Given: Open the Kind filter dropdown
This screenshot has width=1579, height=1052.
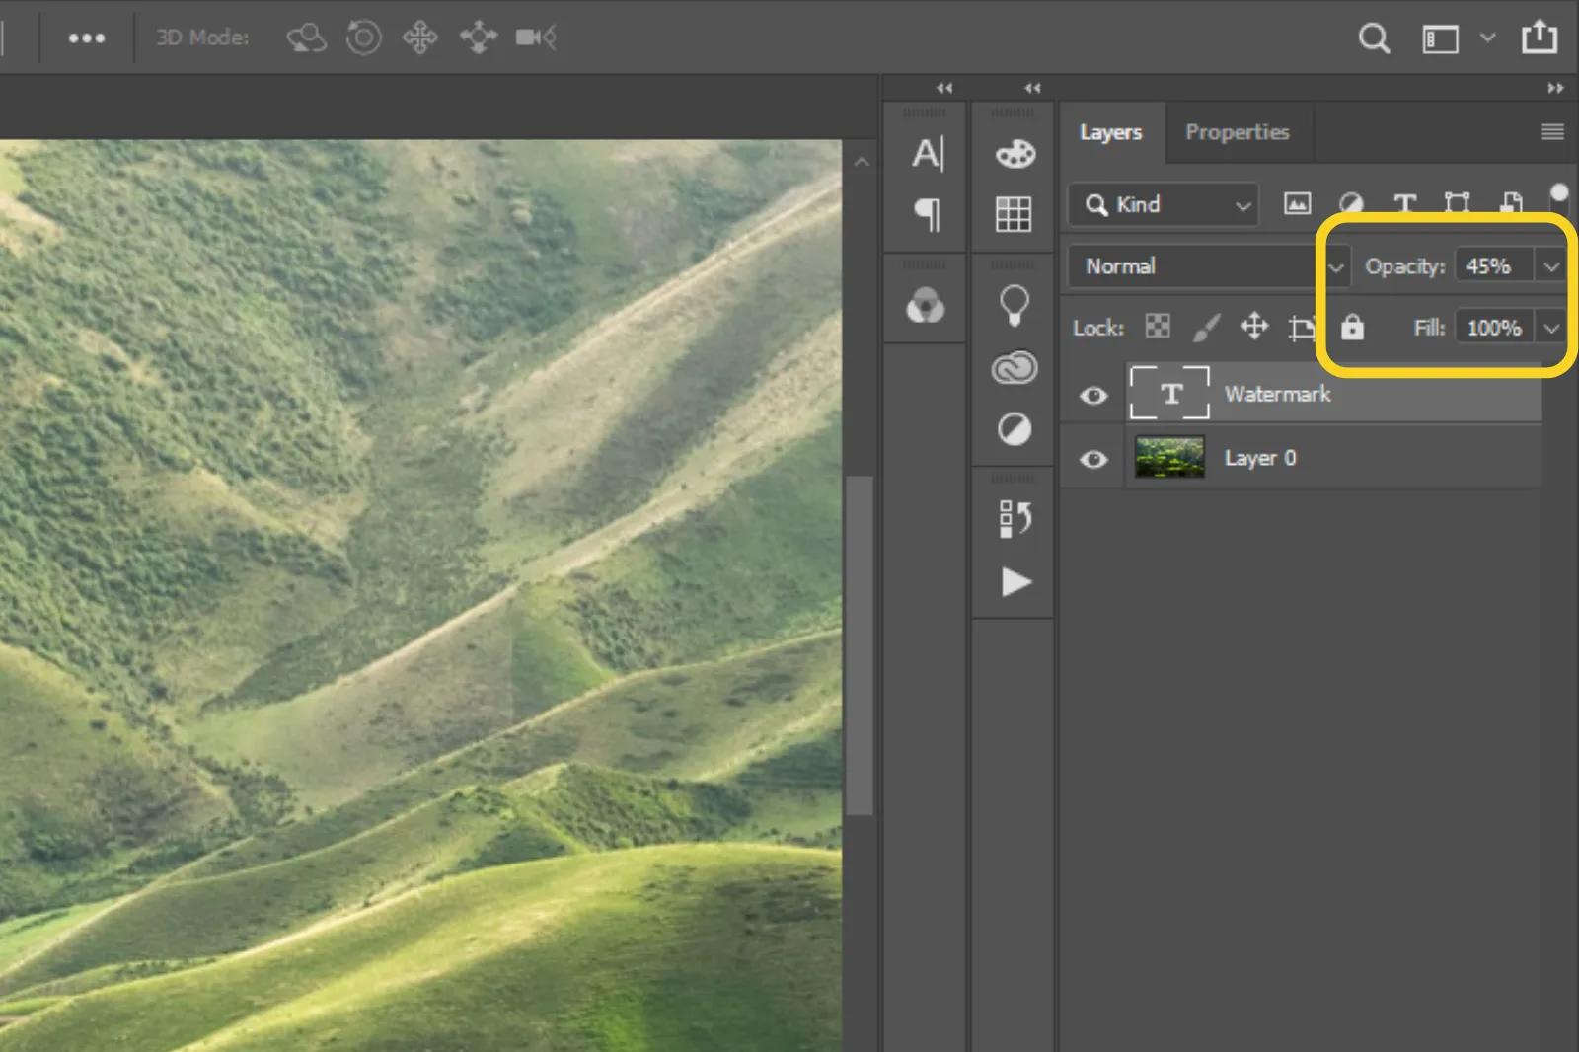Looking at the screenshot, I should click(x=1164, y=205).
